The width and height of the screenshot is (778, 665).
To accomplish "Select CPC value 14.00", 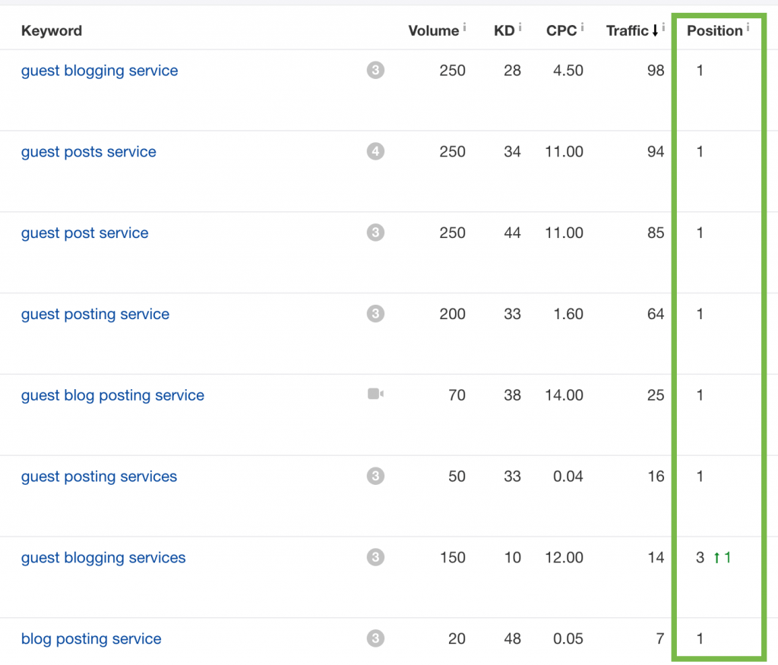I will 565,395.
